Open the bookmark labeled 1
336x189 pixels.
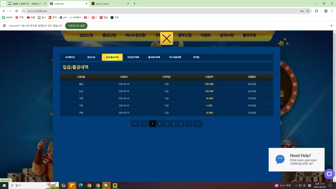point(86,17)
